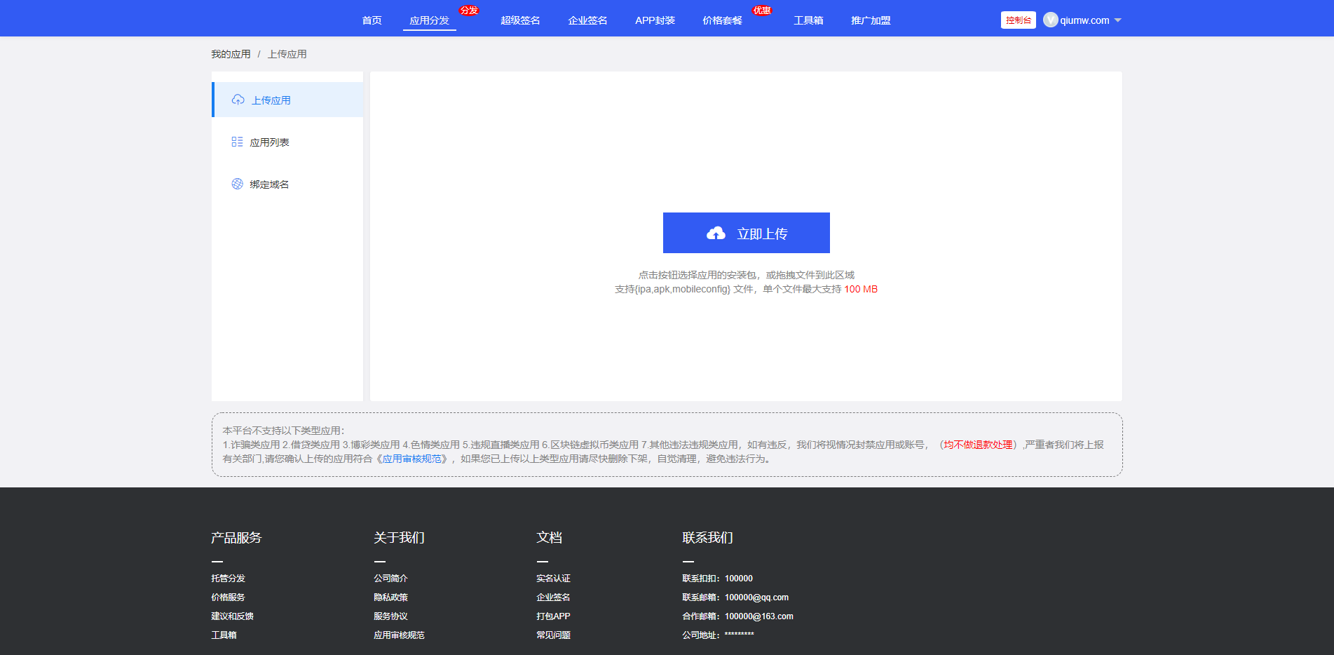Expand the qiumw.com account dropdown arrow
Screen dimensions: 1334x655
[x=1117, y=20]
